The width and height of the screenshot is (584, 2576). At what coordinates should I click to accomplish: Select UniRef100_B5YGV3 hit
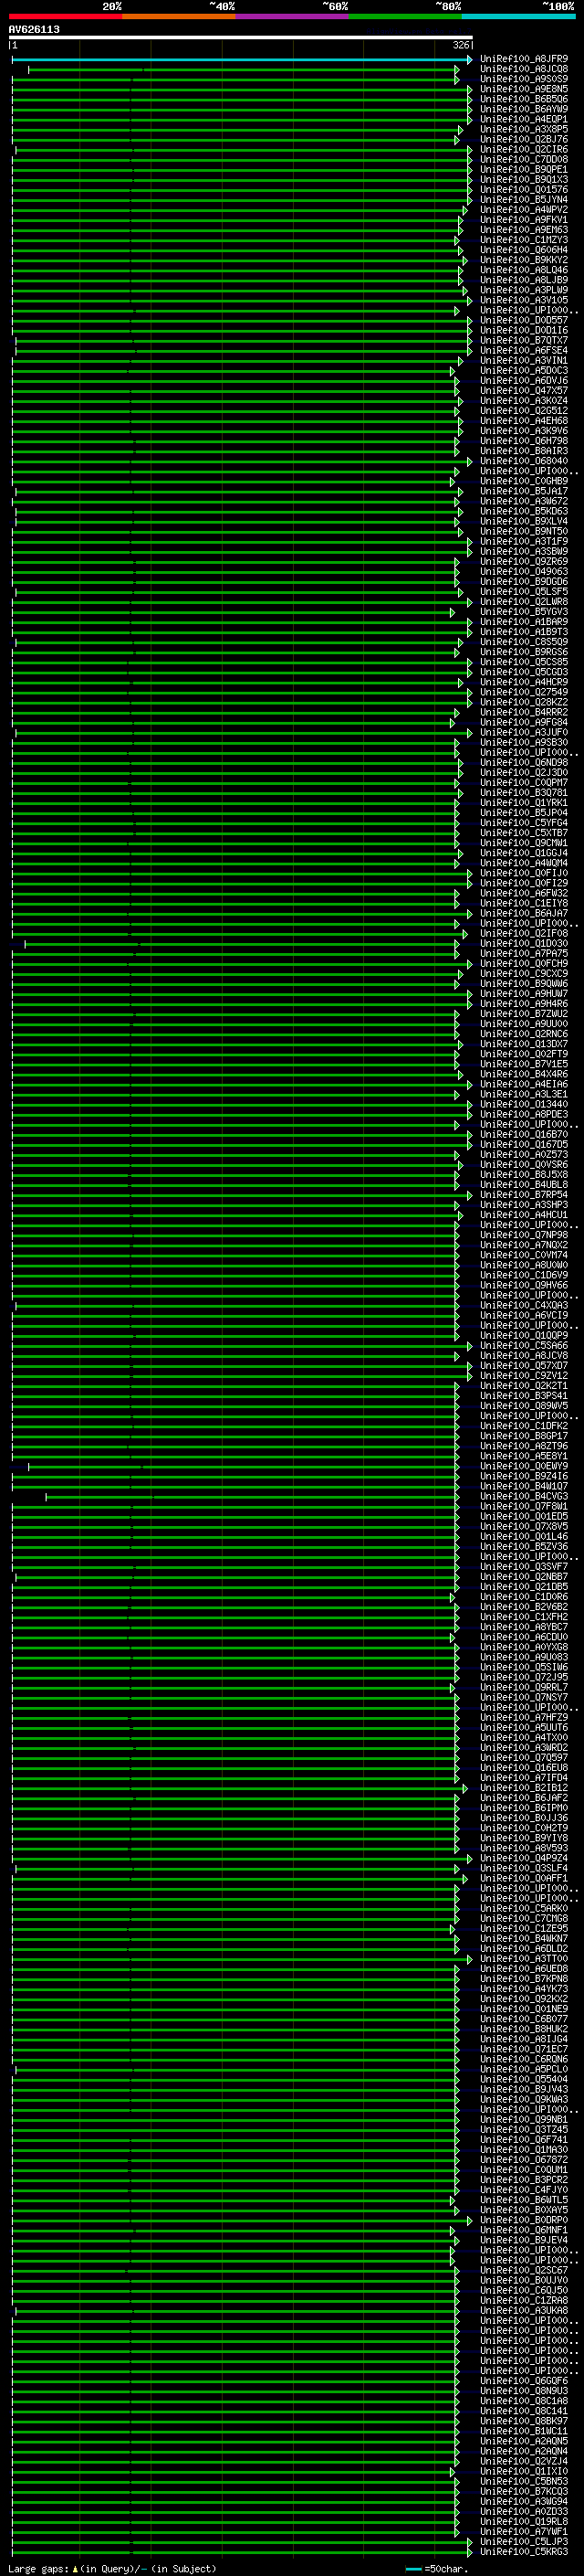(x=524, y=611)
